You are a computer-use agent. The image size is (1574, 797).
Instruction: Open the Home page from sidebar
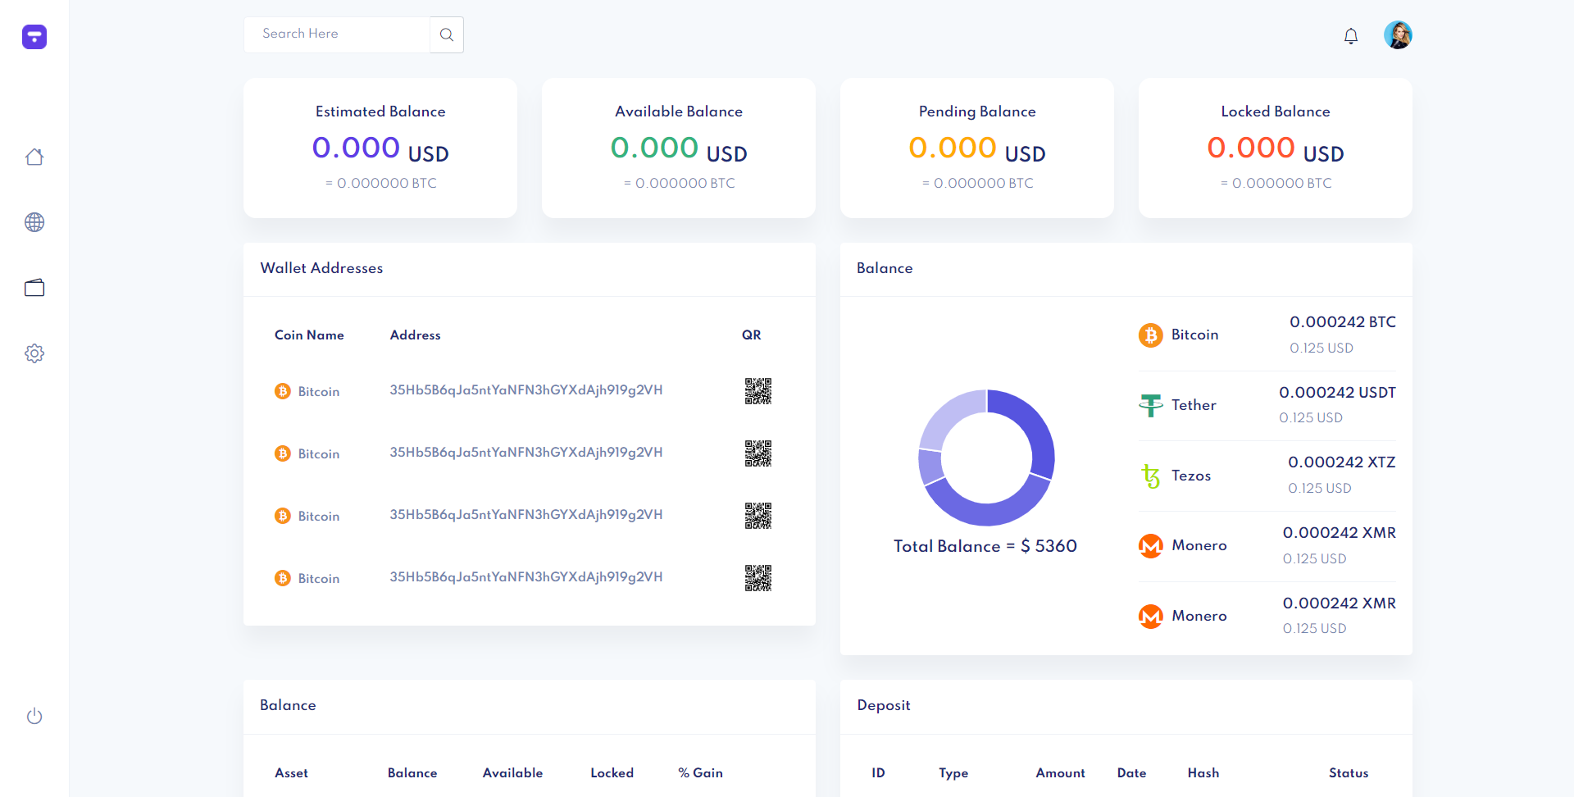34,157
